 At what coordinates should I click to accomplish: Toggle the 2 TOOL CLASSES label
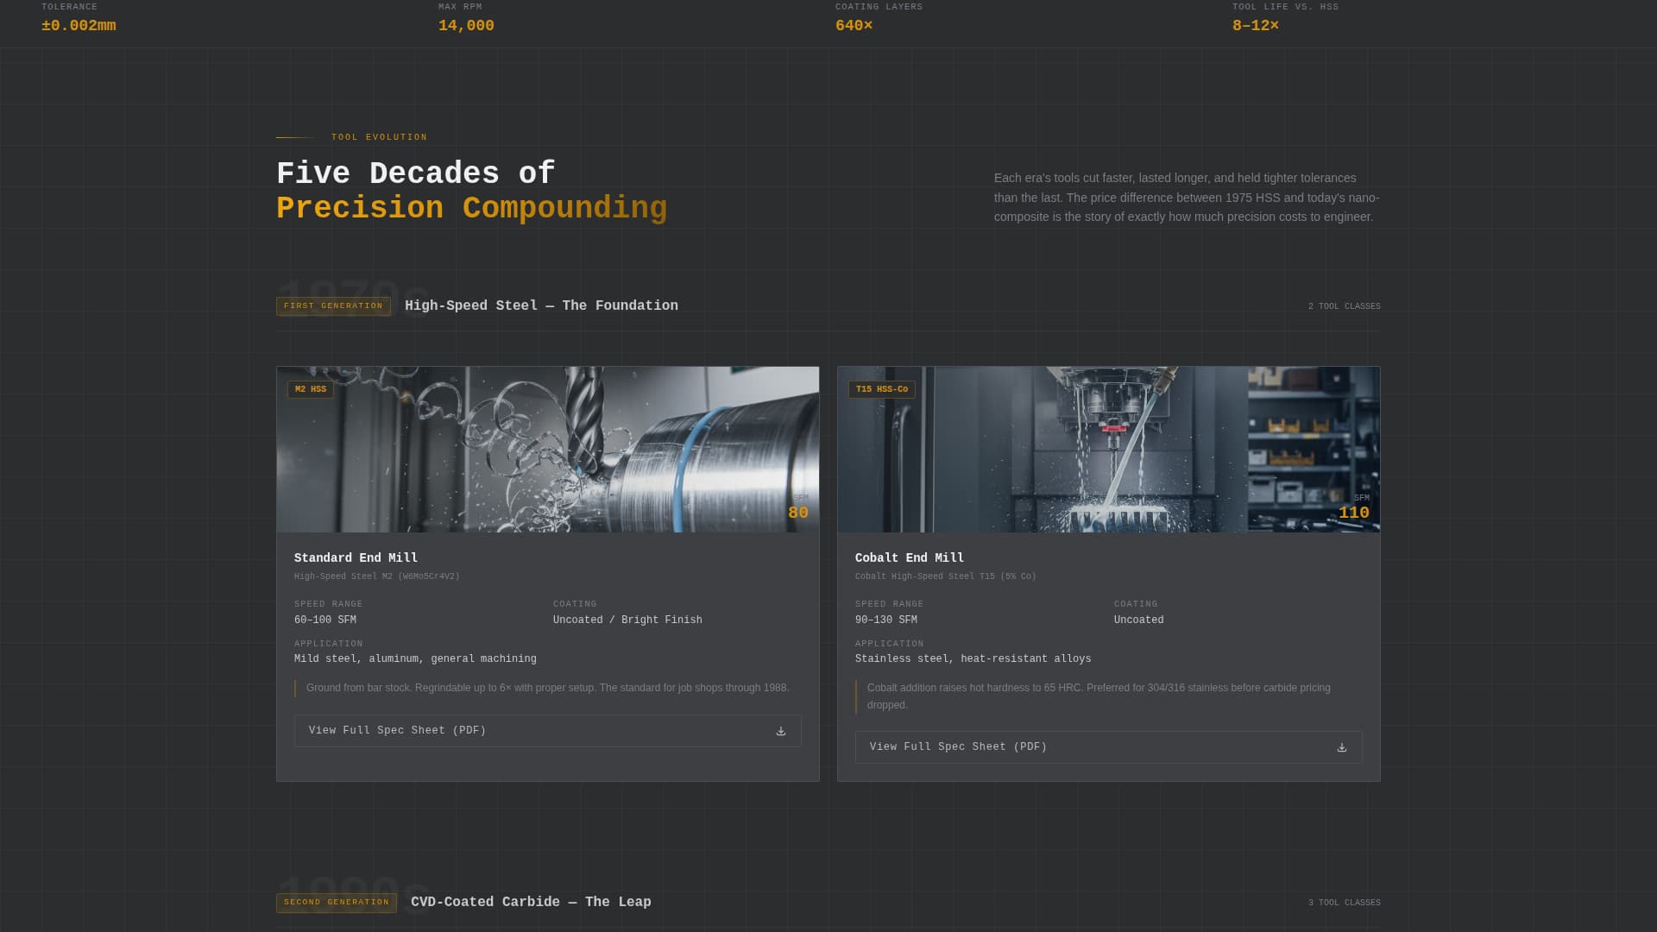coord(1344,305)
